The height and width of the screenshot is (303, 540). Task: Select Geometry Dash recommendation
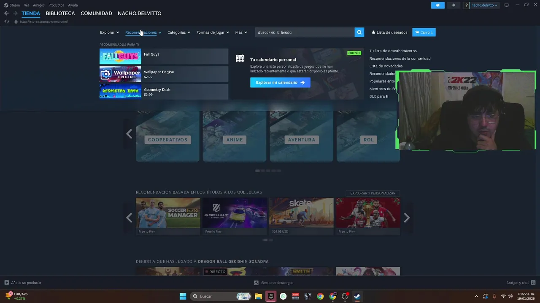(164, 92)
